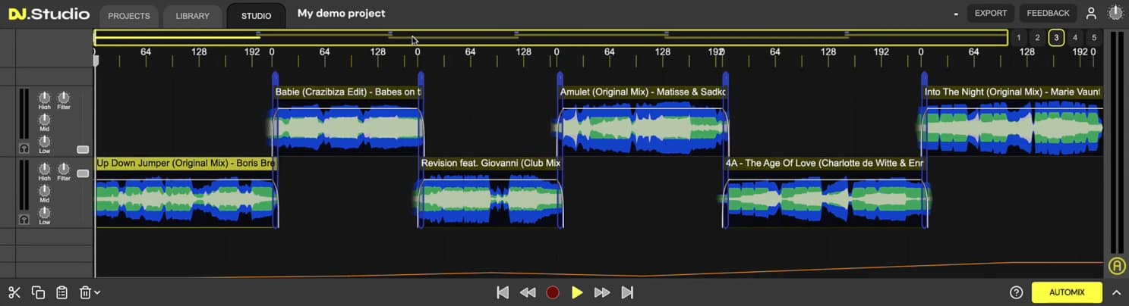Screen dimensions: 1129x306
Task: Click the master volume knob at top right
Action: click(x=1115, y=13)
